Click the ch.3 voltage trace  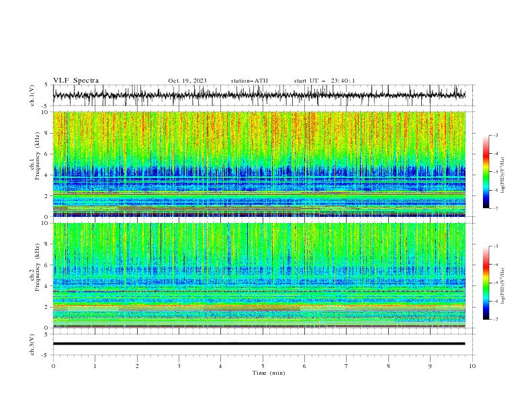(x=259, y=344)
